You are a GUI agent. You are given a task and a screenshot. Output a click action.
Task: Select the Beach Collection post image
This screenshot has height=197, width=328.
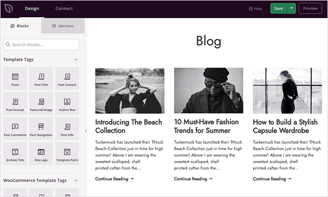(x=130, y=91)
